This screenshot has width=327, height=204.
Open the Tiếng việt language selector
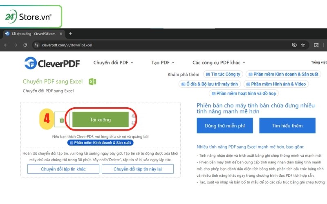(319, 62)
